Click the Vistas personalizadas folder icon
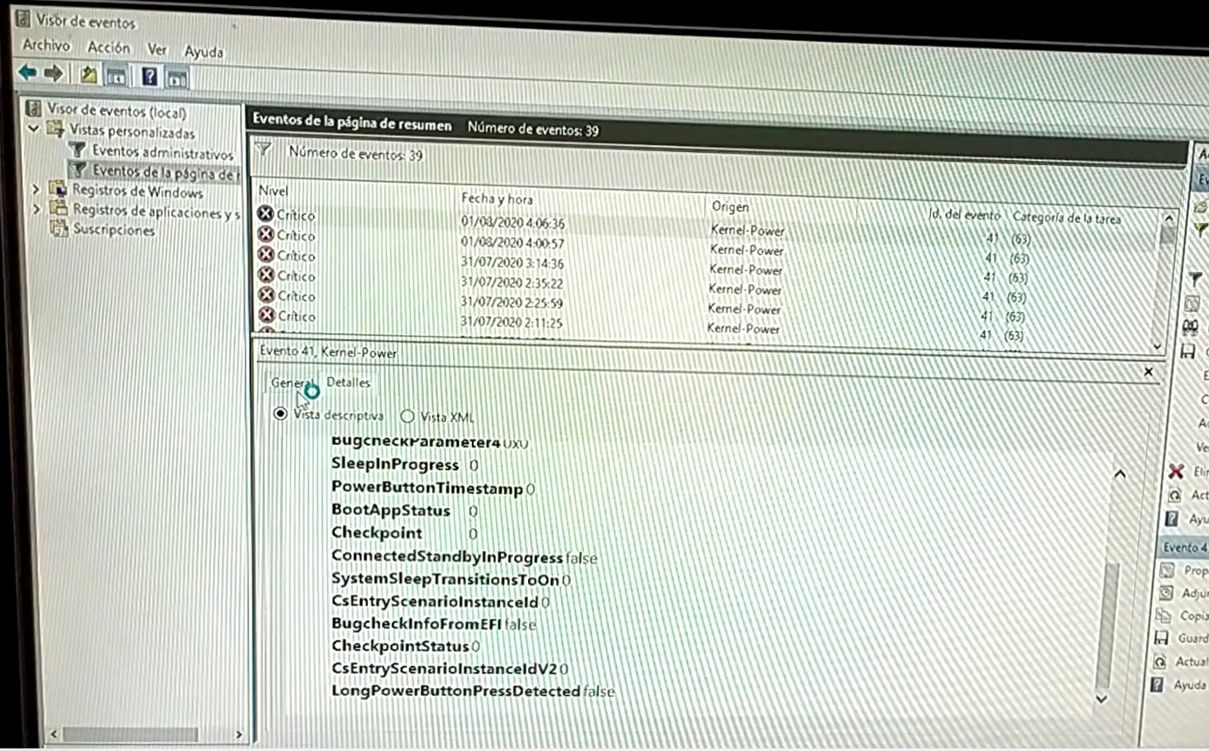Screen dimensions: 1209x751 point(55,129)
